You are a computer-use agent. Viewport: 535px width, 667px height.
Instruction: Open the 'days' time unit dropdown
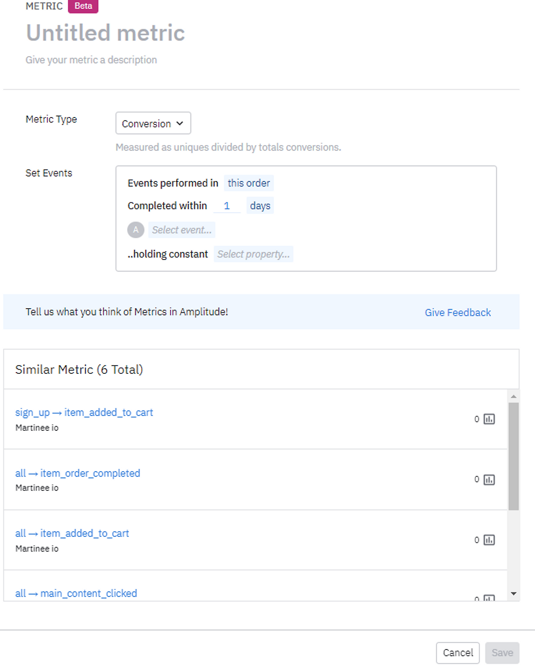(260, 206)
